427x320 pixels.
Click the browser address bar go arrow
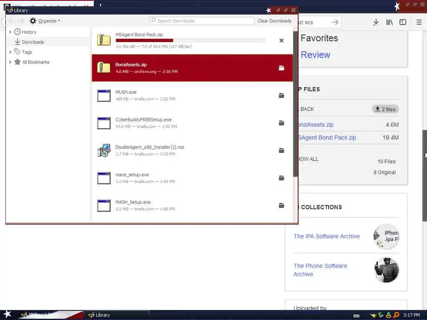click(335, 22)
